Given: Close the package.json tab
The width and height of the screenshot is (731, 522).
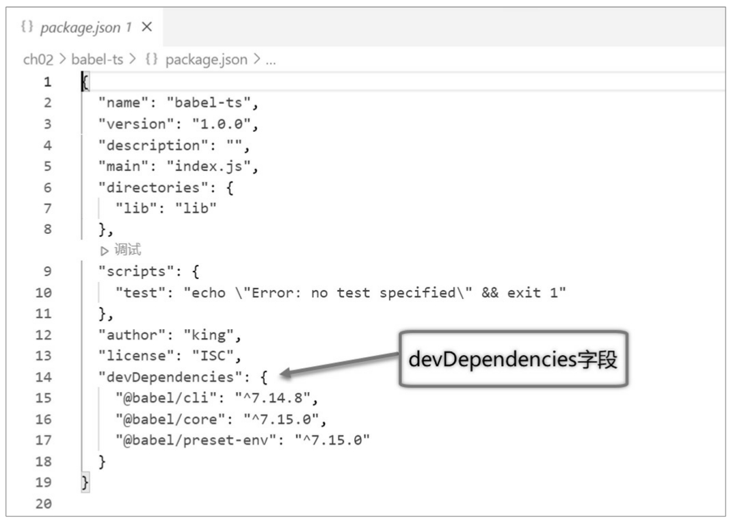Looking at the screenshot, I should pos(147,27).
